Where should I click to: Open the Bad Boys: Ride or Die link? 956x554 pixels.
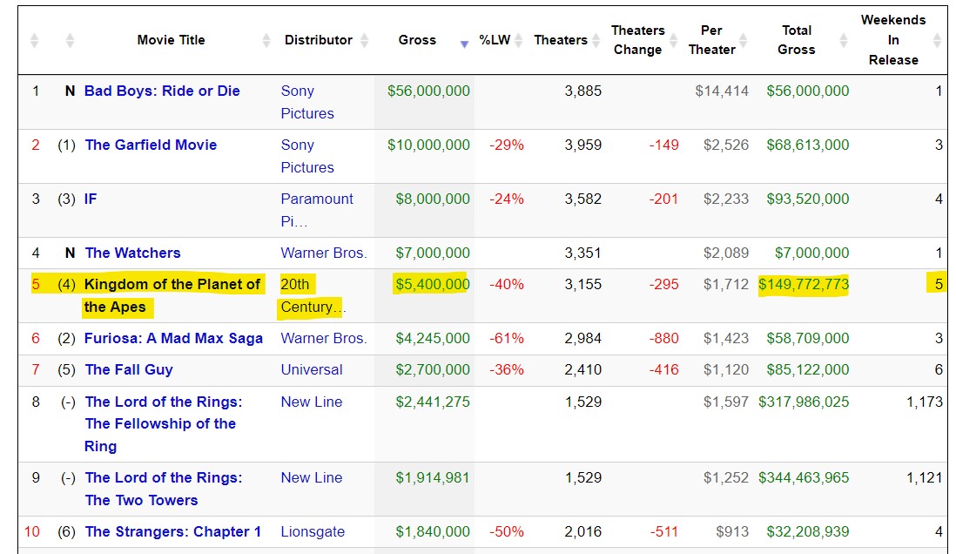162,91
